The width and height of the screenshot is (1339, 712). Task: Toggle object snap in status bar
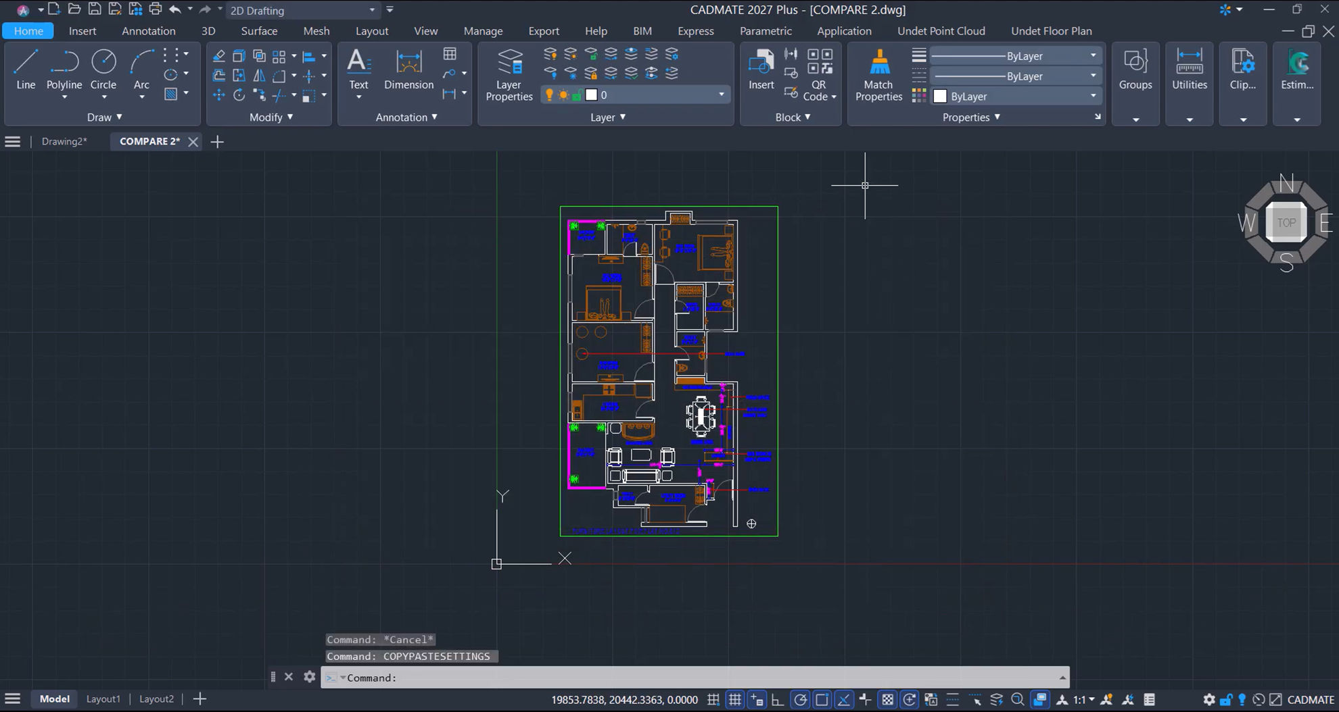(x=822, y=699)
